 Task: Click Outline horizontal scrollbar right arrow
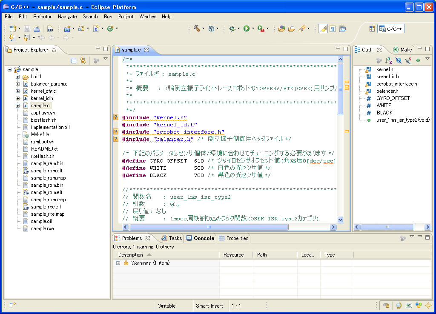pos(428,227)
